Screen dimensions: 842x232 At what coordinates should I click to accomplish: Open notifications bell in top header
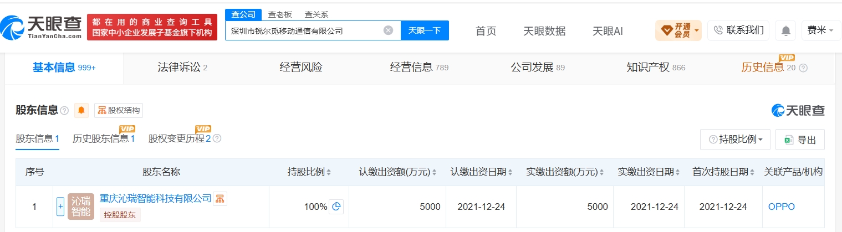tap(785, 30)
